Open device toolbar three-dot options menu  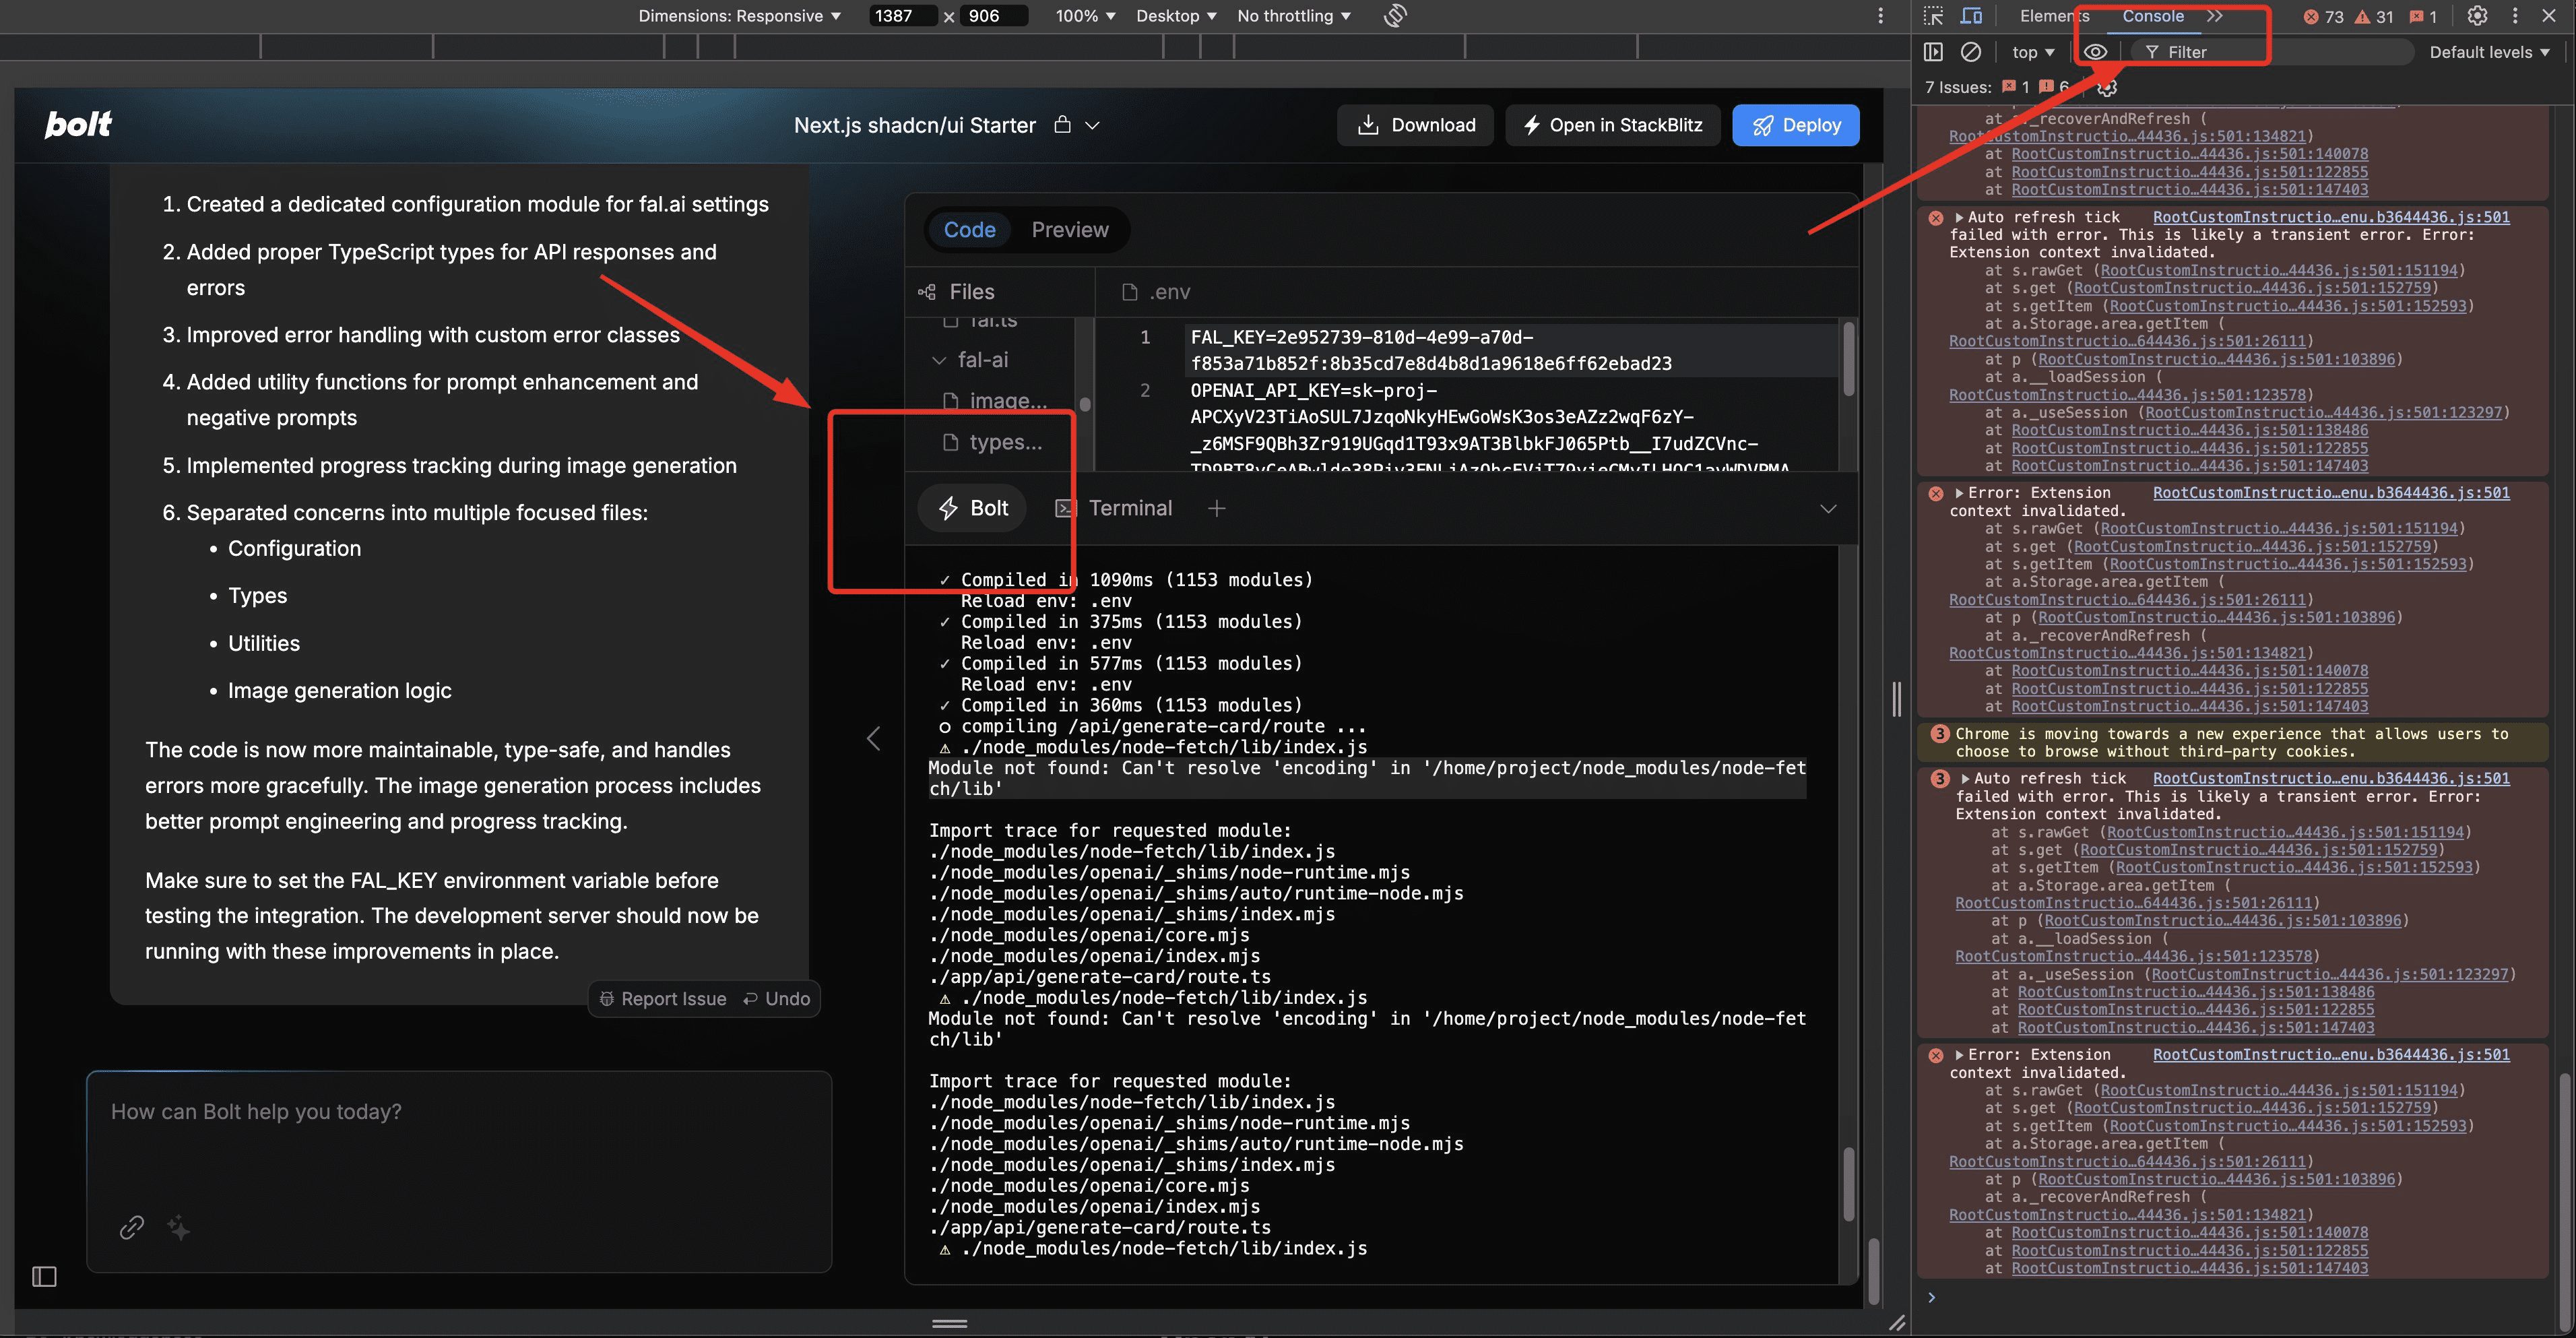click(1880, 16)
